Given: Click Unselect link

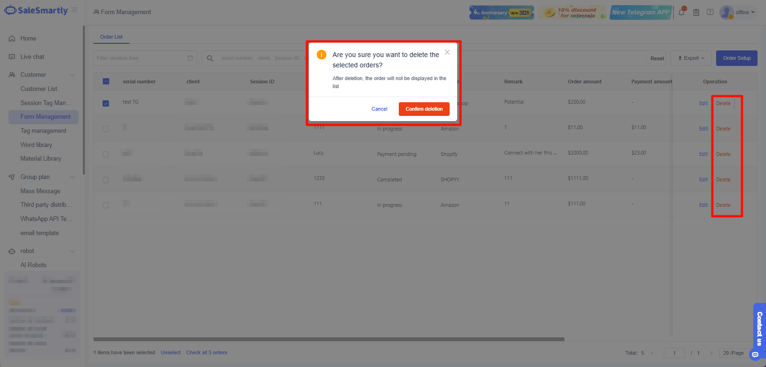Looking at the screenshot, I should click(170, 352).
